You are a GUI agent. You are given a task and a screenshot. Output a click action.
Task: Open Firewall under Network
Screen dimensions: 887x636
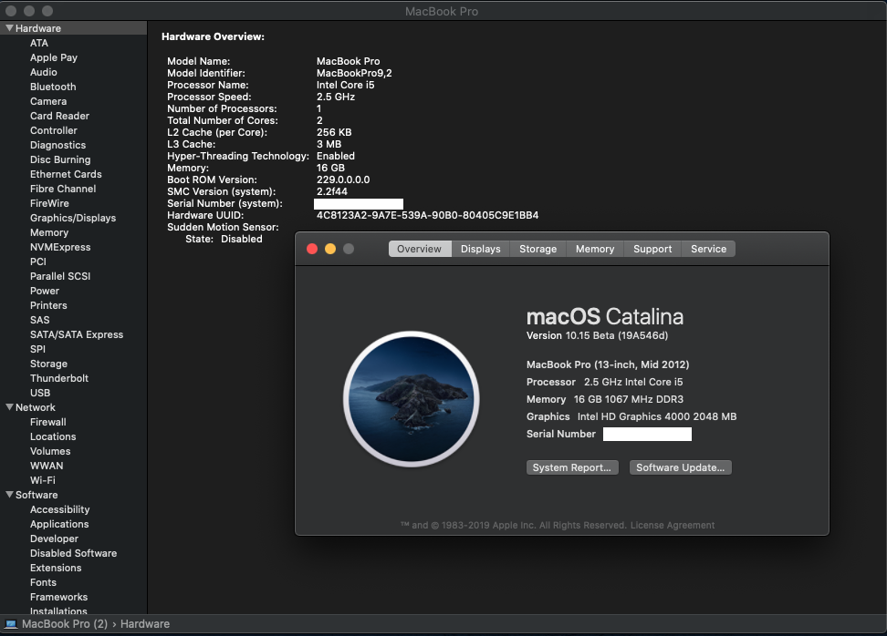tap(48, 422)
